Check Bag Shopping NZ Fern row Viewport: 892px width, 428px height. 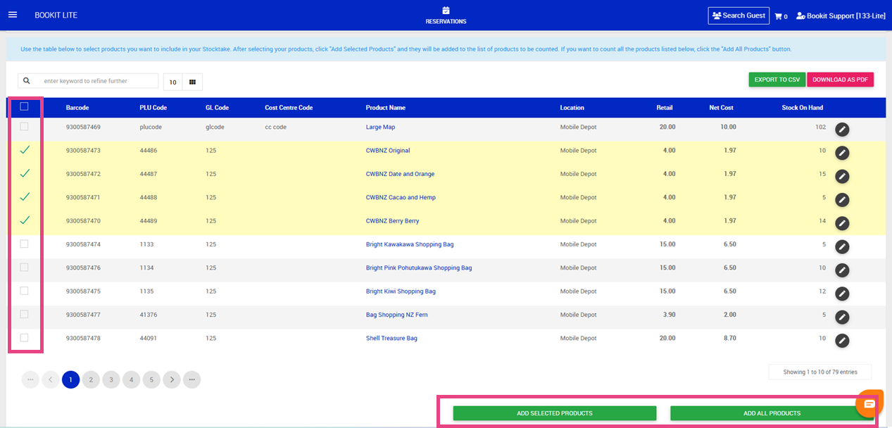tap(24, 314)
